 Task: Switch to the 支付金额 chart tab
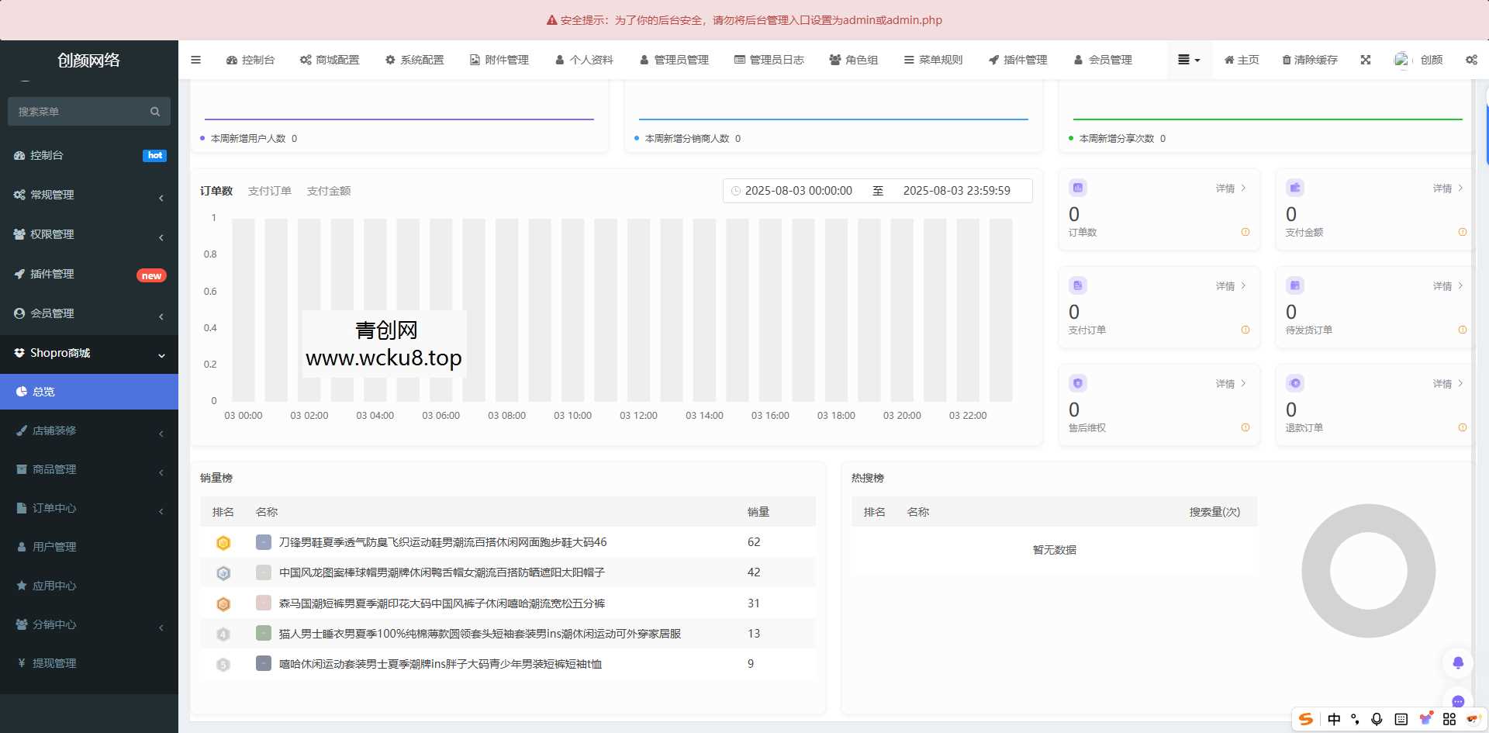click(329, 190)
